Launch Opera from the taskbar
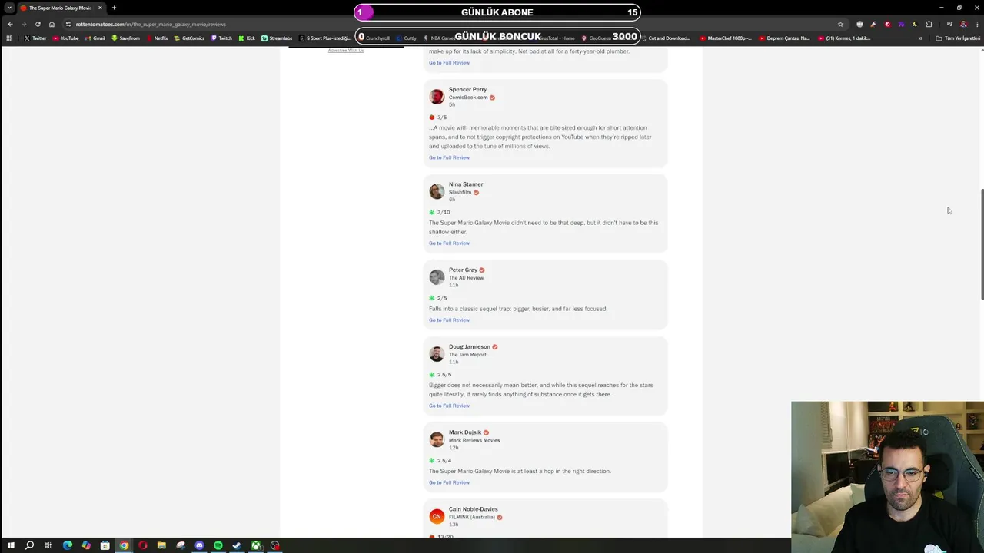 point(143,545)
